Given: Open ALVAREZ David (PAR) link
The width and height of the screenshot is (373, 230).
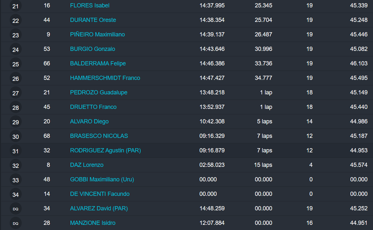Looking at the screenshot, I should tap(99, 208).
